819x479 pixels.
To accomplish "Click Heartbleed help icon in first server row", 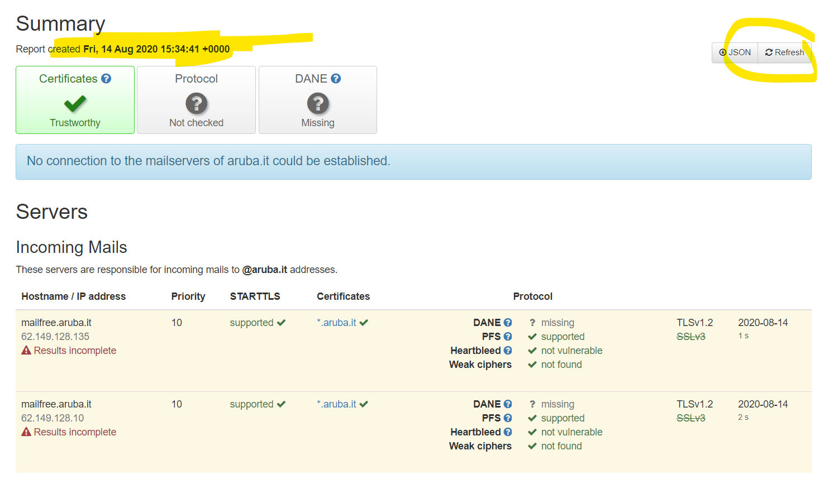I will click(x=508, y=351).
